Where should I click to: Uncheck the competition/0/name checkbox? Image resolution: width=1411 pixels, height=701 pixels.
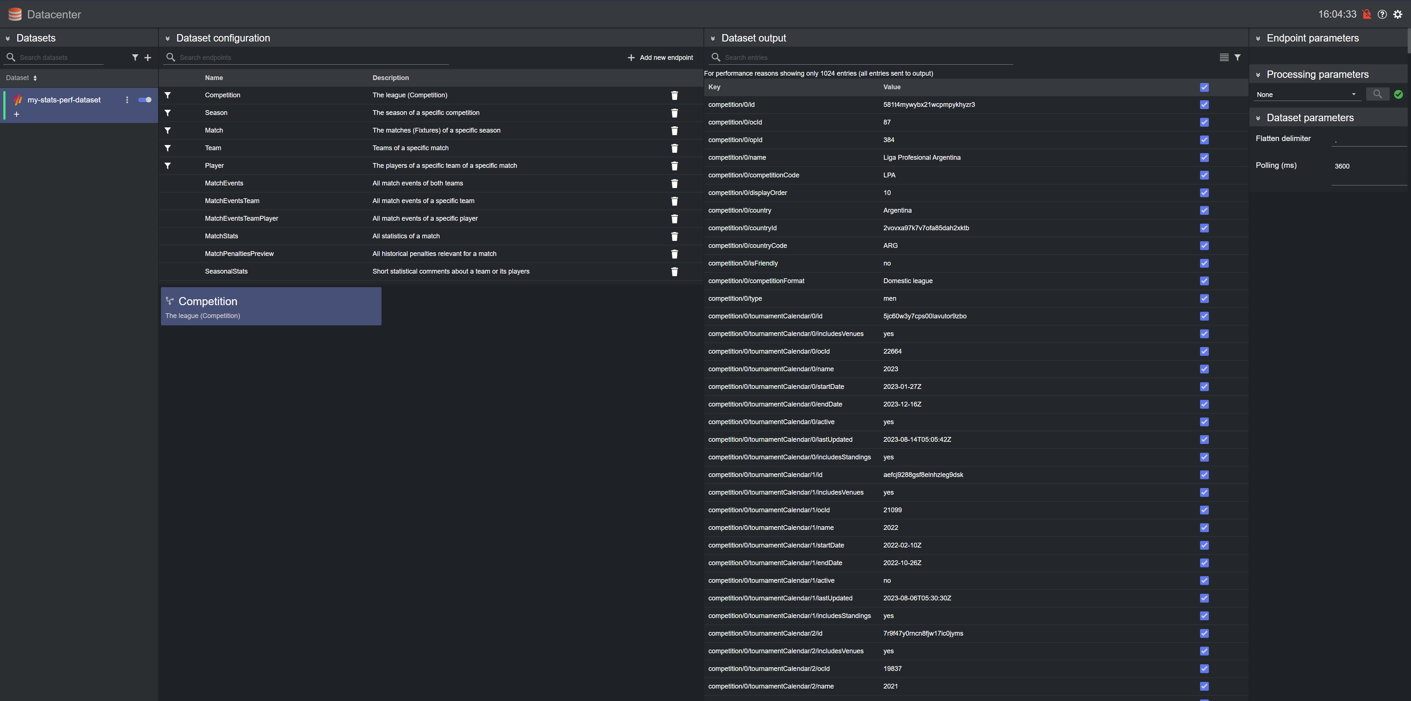click(1204, 158)
